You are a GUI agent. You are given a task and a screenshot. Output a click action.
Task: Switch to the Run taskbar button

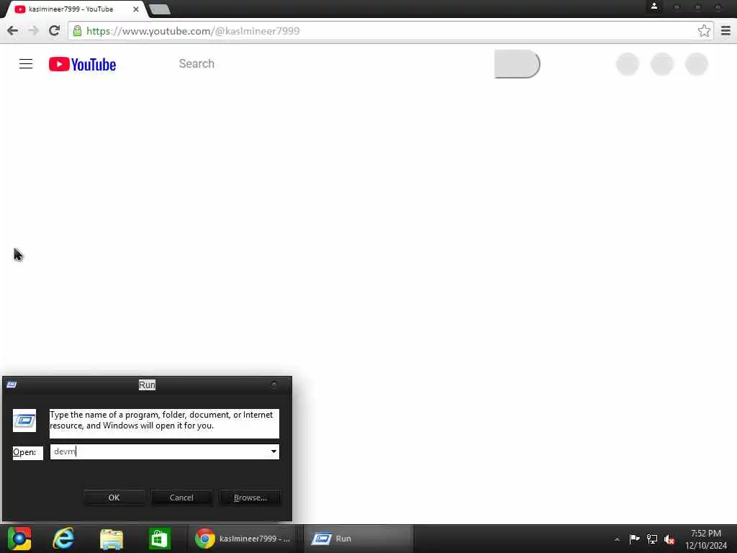click(x=358, y=539)
